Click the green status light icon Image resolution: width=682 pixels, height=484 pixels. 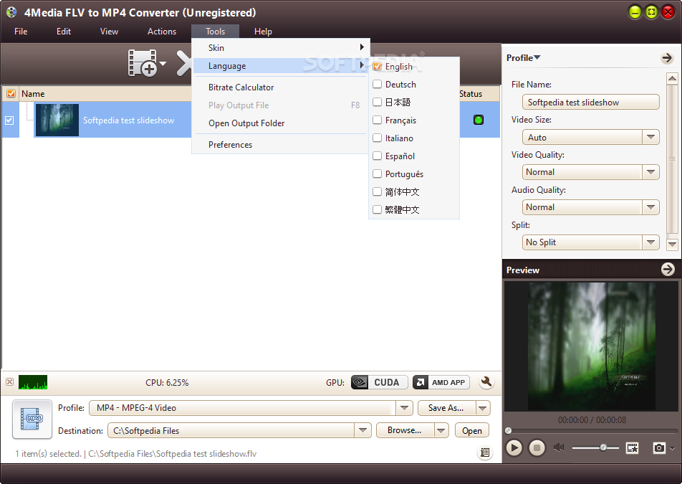coord(479,120)
